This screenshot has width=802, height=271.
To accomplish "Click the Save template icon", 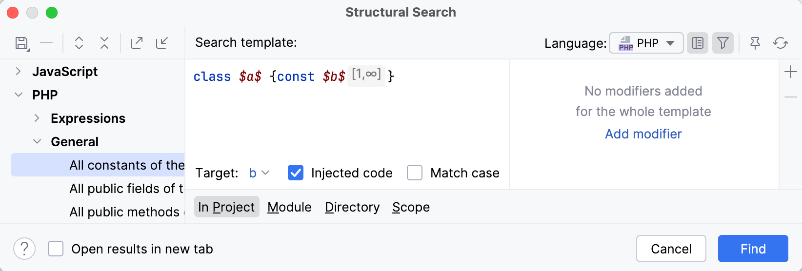I will (x=22, y=43).
